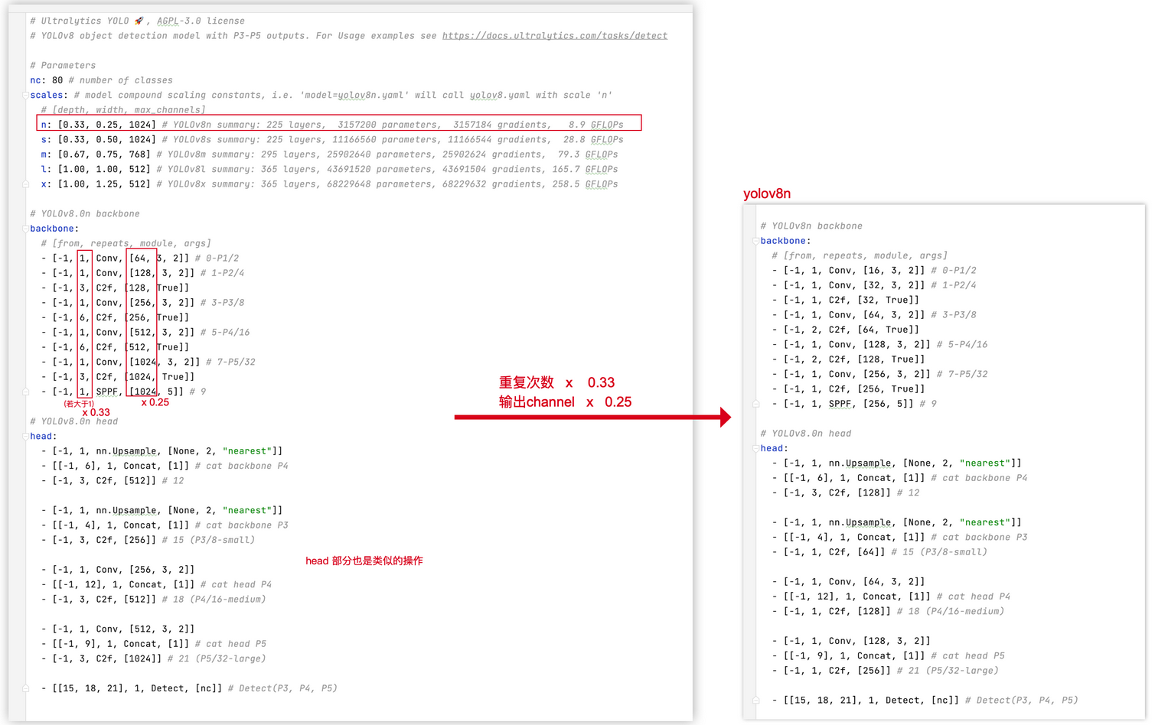Image resolution: width=1155 pixels, height=725 pixels.
Task: Click the fold end marker beside x: scale line
Action: [x=25, y=184]
